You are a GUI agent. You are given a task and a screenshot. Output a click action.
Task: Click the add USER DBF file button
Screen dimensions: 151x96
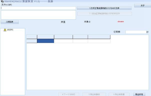click(x=104, y=14)
